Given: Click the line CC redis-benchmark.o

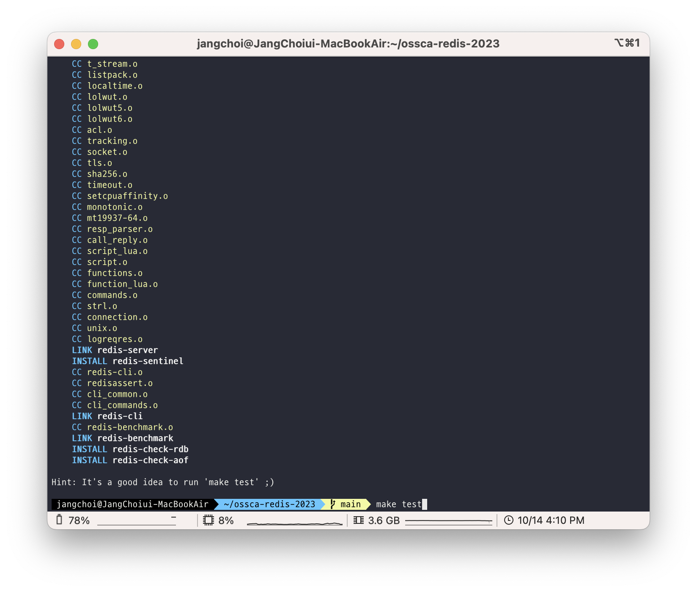Looking at the screenshot, I should [123, 427].
